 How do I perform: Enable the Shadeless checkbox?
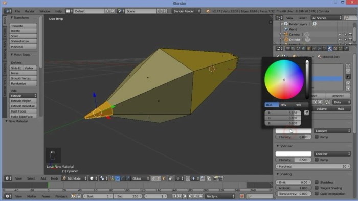coord(317,182)
